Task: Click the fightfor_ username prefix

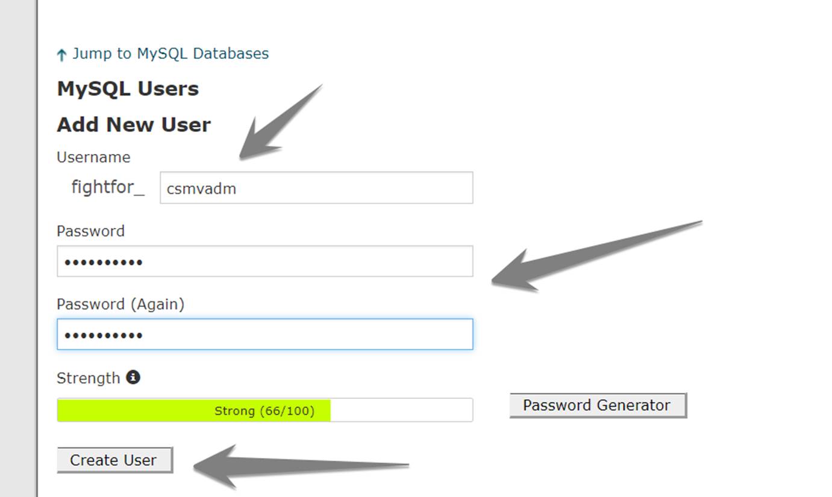Action: coord(108,188)
